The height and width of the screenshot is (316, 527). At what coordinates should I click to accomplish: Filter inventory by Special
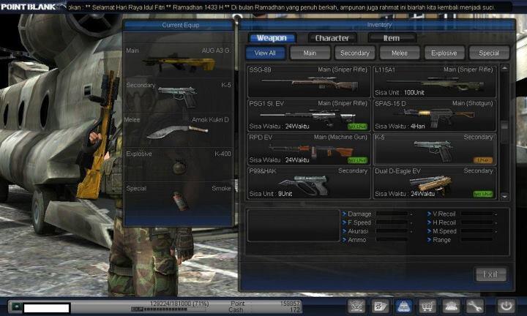point(489,53)
